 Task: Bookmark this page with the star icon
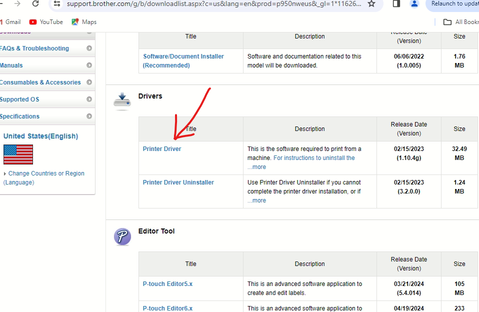(x=371, y=3)
